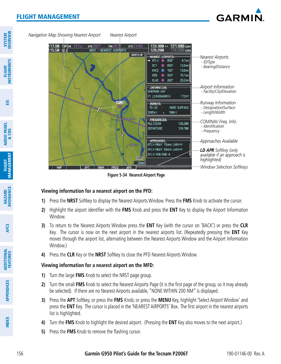Click page number 156 in footer
Viewport: 281px width, 364px height.
(x=20, y=354)
